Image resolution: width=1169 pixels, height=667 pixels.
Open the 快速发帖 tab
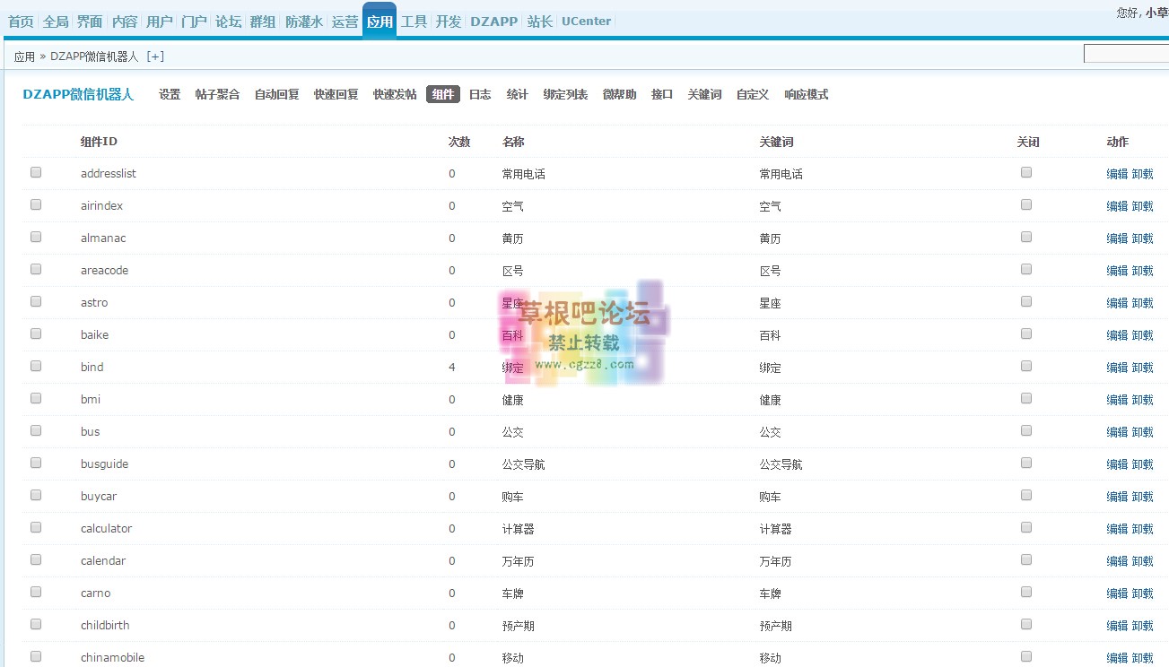(394, 93)
